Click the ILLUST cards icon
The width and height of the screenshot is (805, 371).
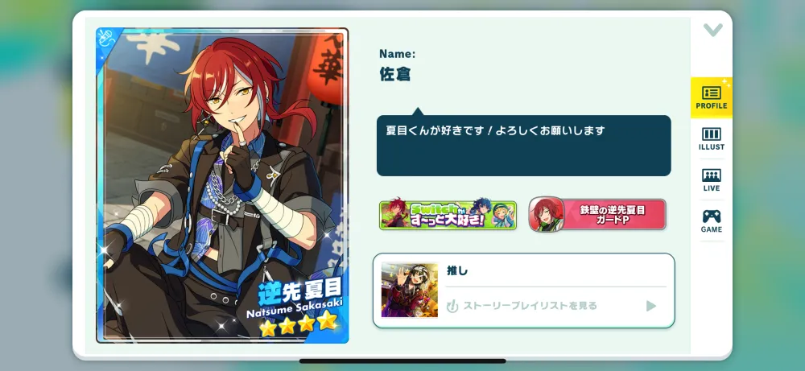711,134
